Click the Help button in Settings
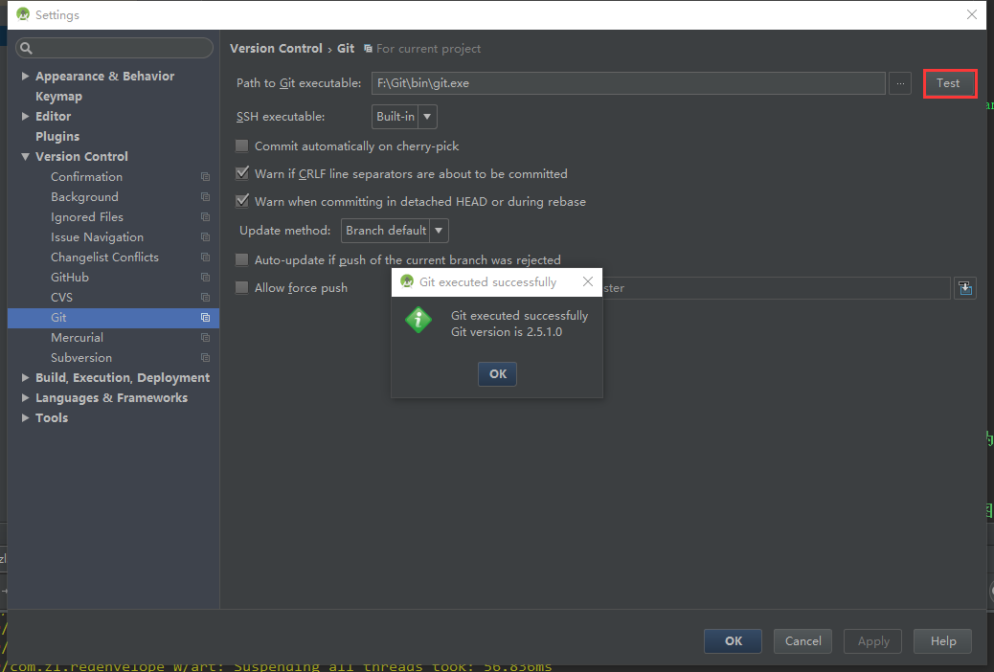Screen dimensions: 994x672 coord(943,641)
